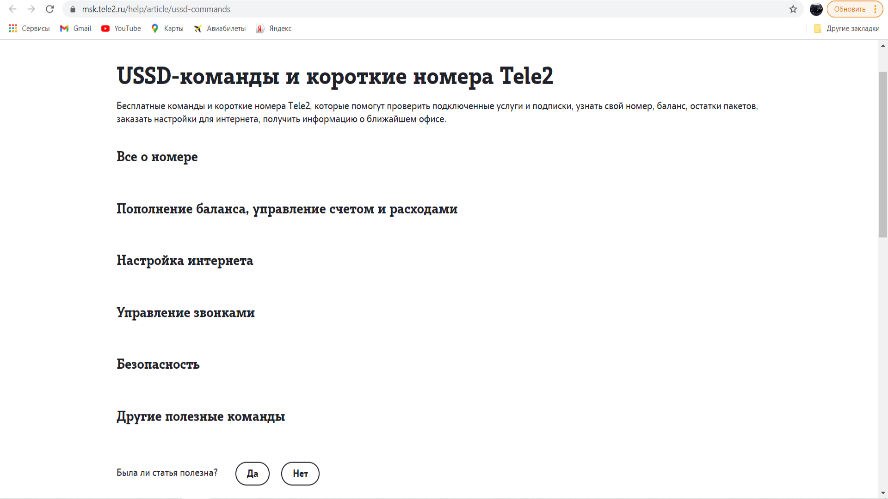
Task: Click the scrollbar up arrow
Action: [883, 45]
